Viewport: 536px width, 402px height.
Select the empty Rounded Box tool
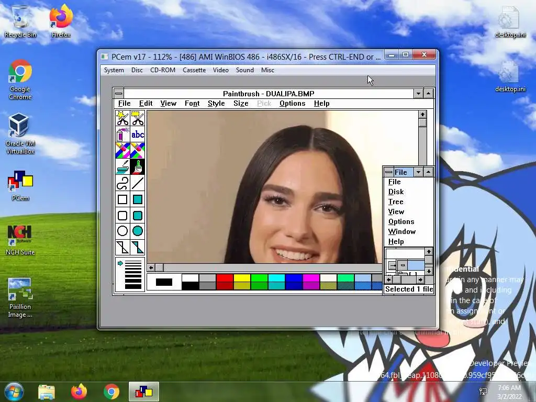[x=122, y=215]
